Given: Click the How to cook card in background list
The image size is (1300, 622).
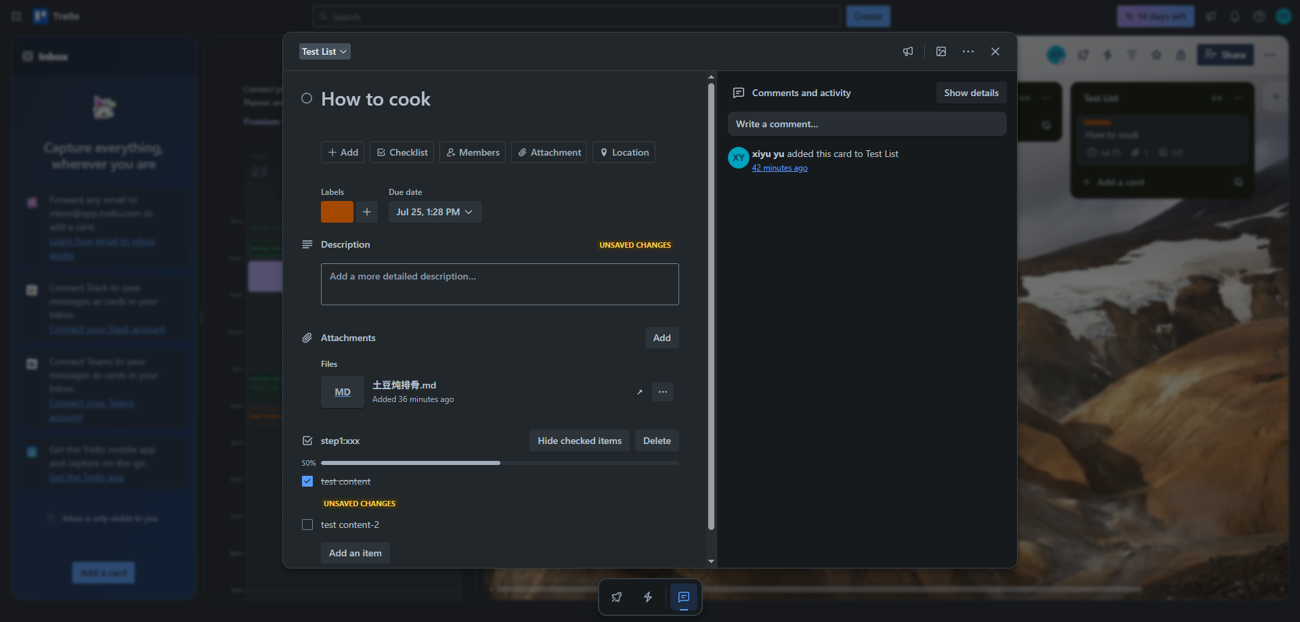Looking at the screenshot, I should [x=1163, y=141].
